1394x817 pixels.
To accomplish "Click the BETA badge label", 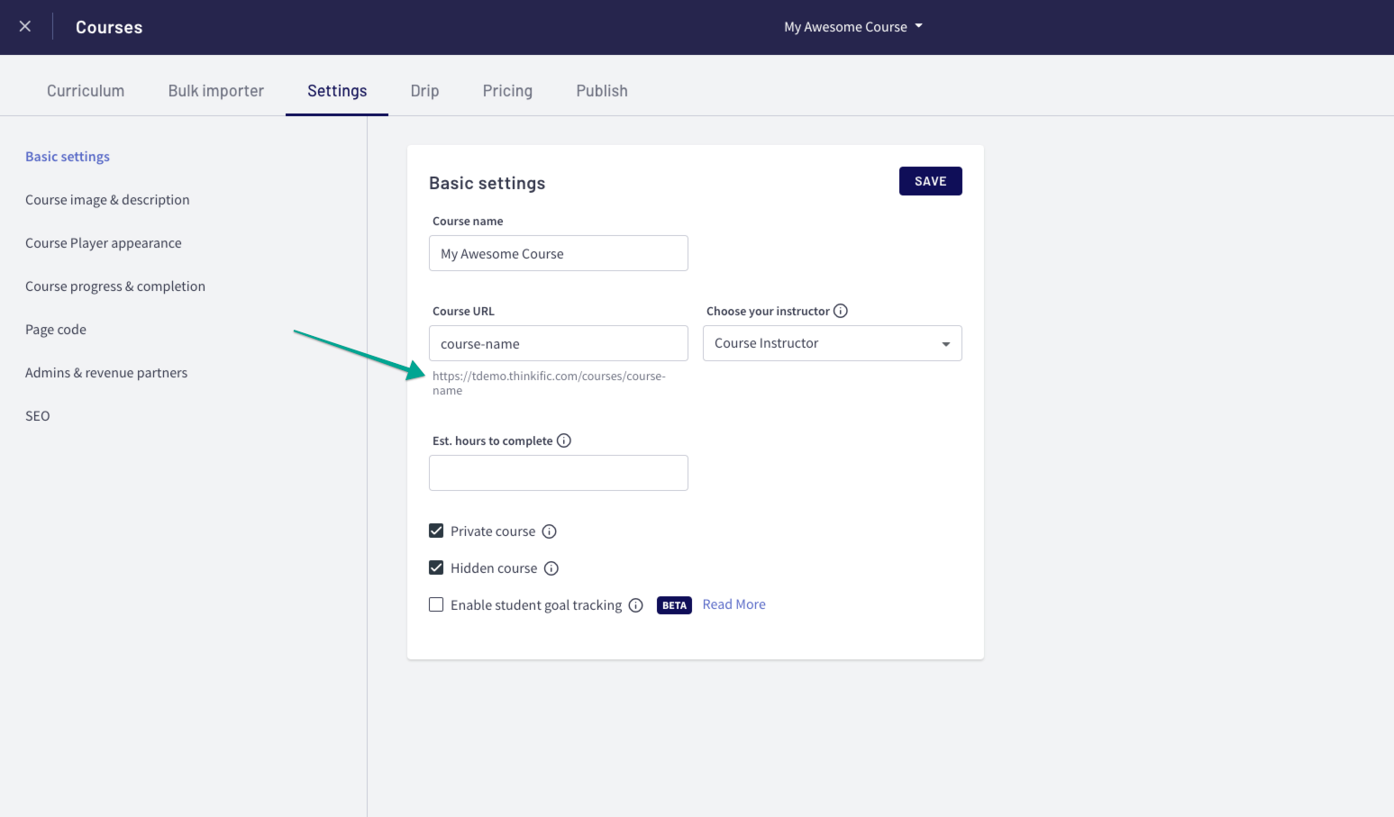I will [x=674, y=605].
